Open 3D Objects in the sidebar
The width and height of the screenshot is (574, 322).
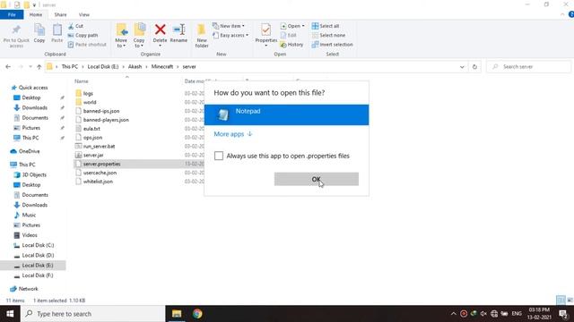click(34, 175)
